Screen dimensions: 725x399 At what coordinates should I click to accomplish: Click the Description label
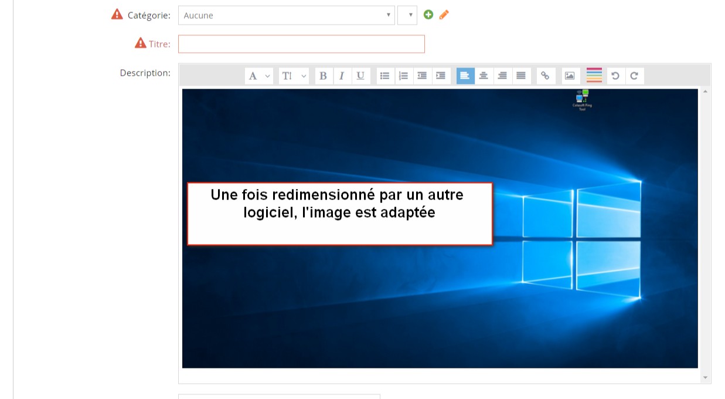[x=145, y=73]
